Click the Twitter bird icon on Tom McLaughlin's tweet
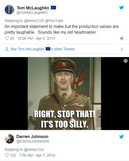Viewport: 129px width, 161px height. [121, 8]
